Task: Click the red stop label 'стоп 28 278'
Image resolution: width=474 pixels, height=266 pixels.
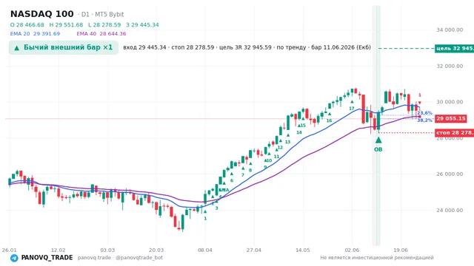Action: coord(454,133)
